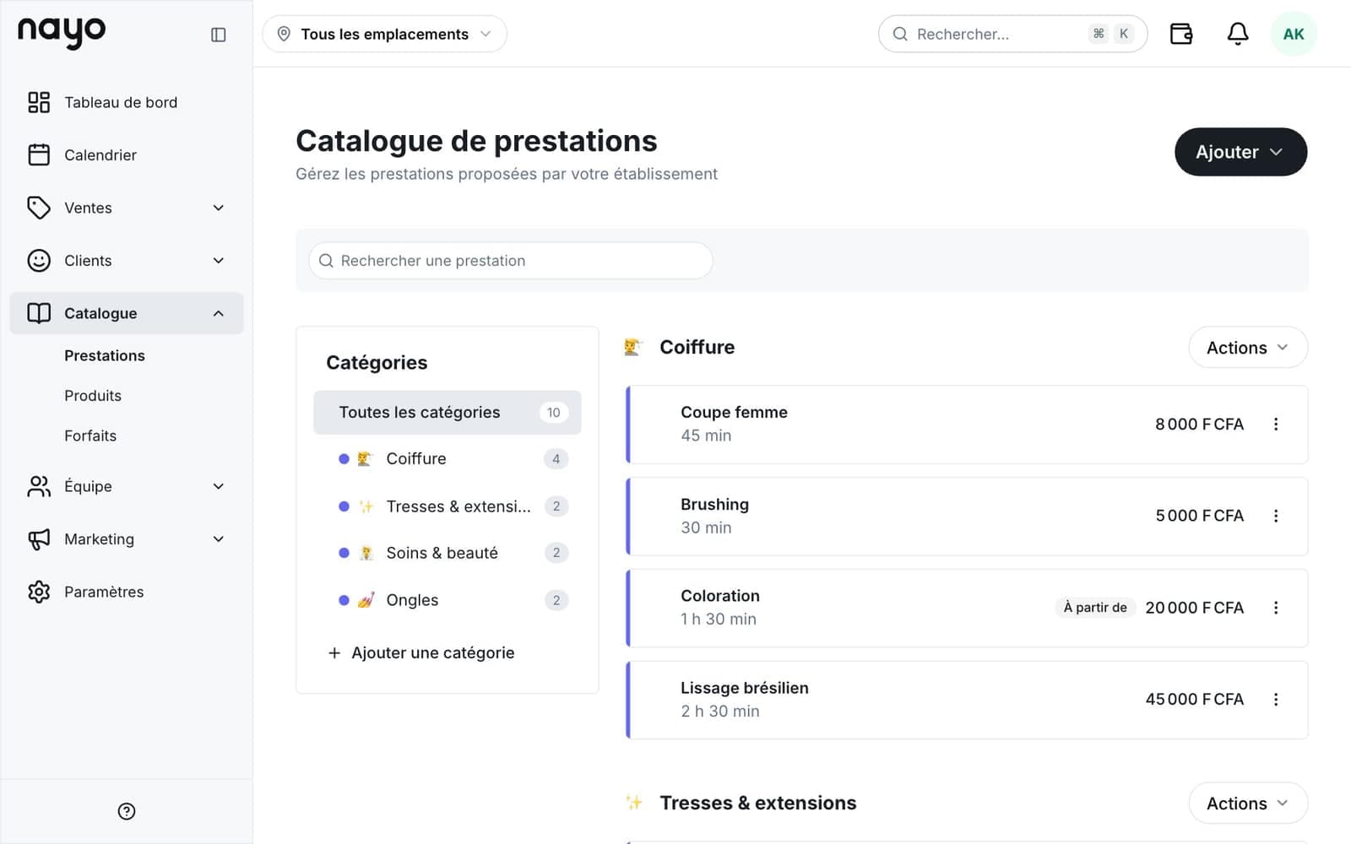This screenshot has width=1351, height=844.
Task: Expand the Marketing submenu chevron
Action: pyautogui.click(x=219, y=538)
